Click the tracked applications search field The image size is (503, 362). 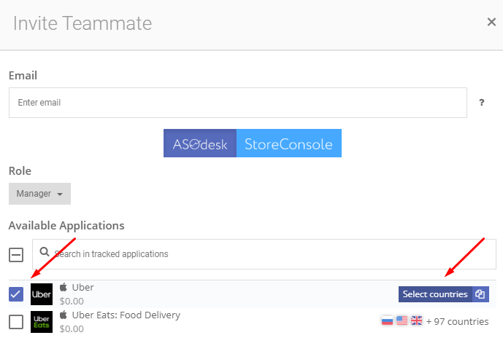click(264, 254)
